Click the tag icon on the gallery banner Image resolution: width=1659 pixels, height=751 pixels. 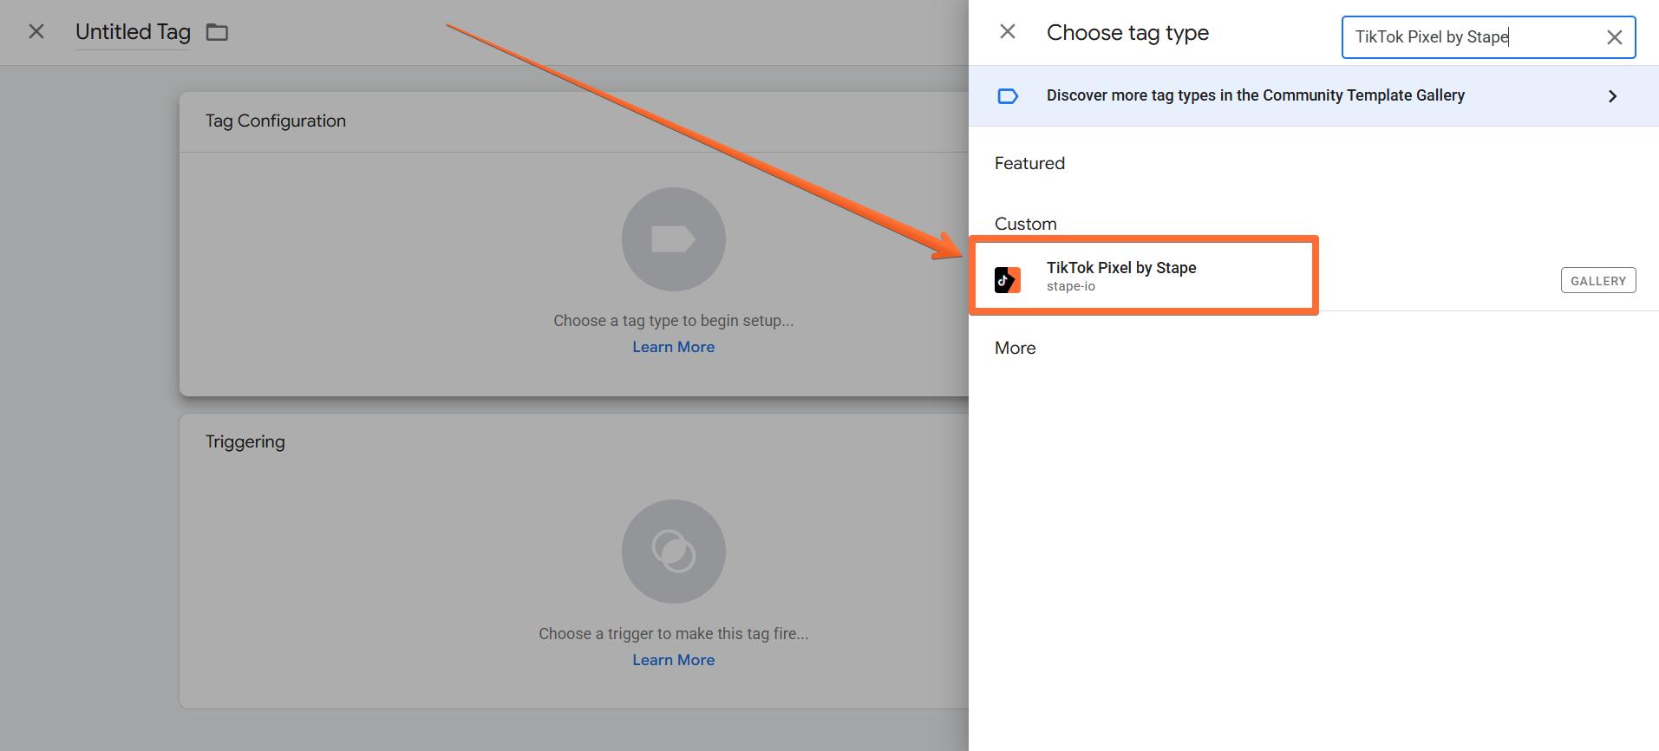(1008, 96)
